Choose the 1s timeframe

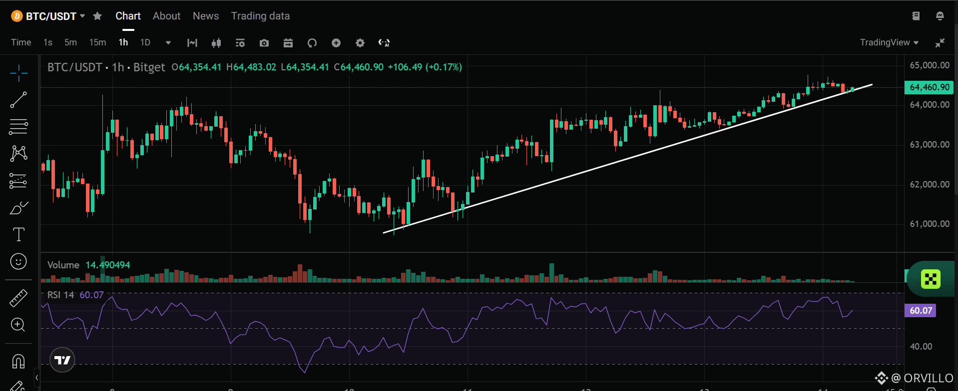click(x=48, y=42)
